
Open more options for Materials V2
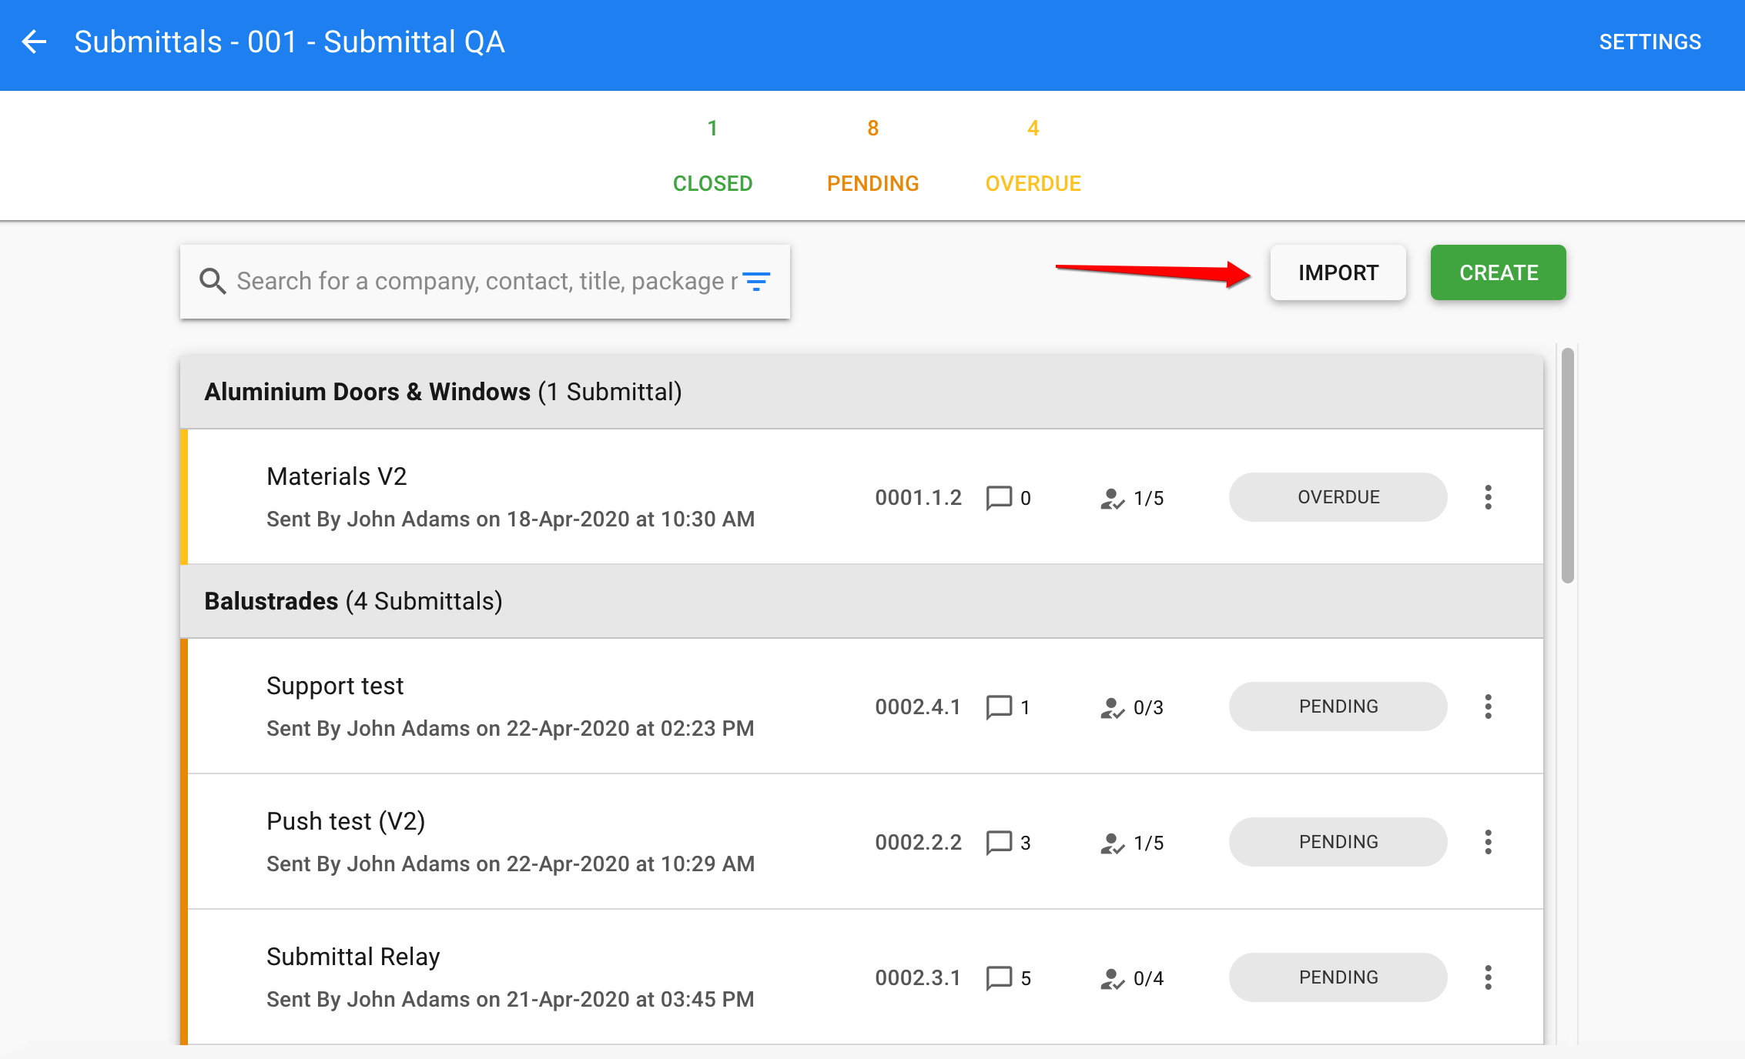(1488, 497)
